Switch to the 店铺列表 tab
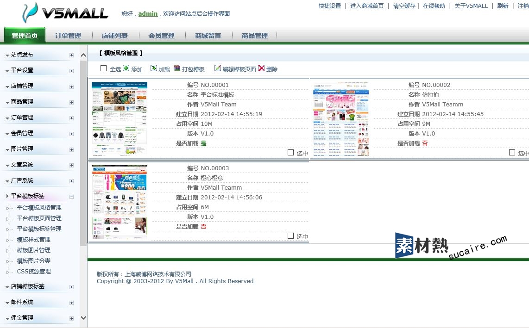The width and height of the screenshot is (529, 328). pyautogui.click(x=115, y=36)
